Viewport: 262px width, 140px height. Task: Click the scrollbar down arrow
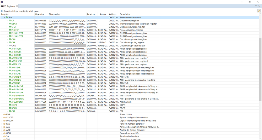(x=260, y=138)
